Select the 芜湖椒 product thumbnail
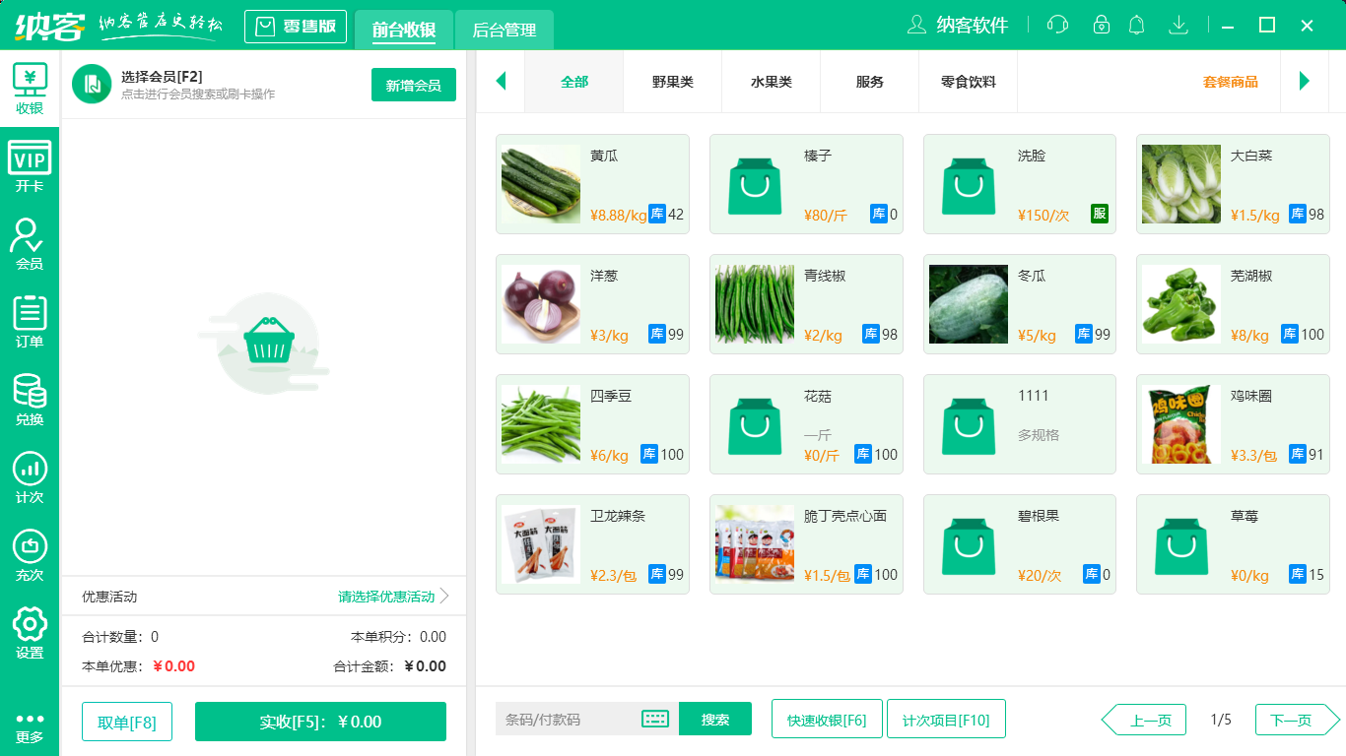1346x756 pixels. pos(1181,304)
